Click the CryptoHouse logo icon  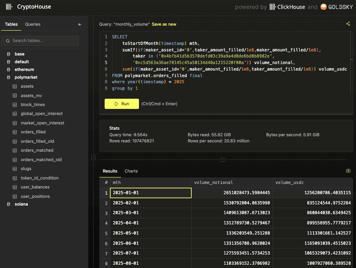click(9, 7)
